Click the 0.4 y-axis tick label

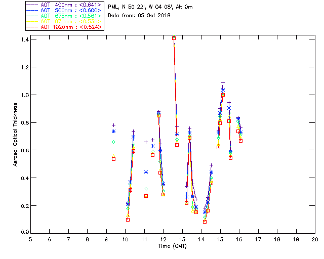pyautogui.click(x=25, y=178)
